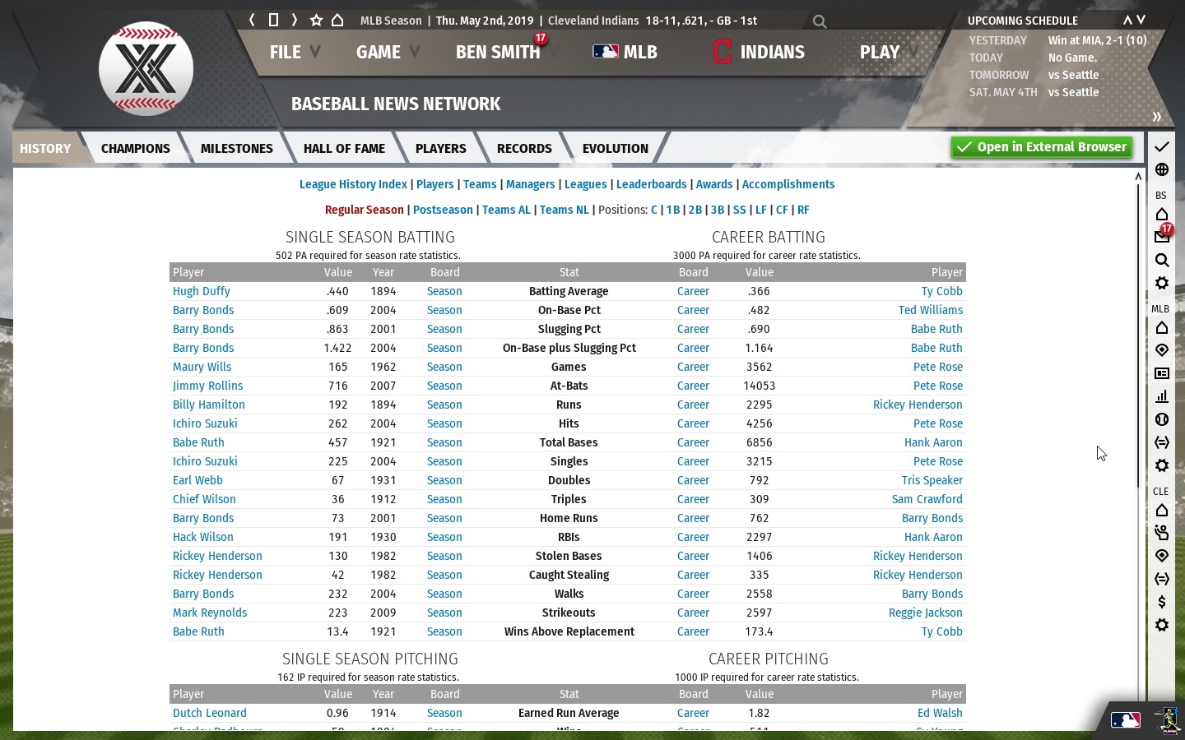Open the Leaderboards link
The image size is (1185, 740).
(651, 184)
